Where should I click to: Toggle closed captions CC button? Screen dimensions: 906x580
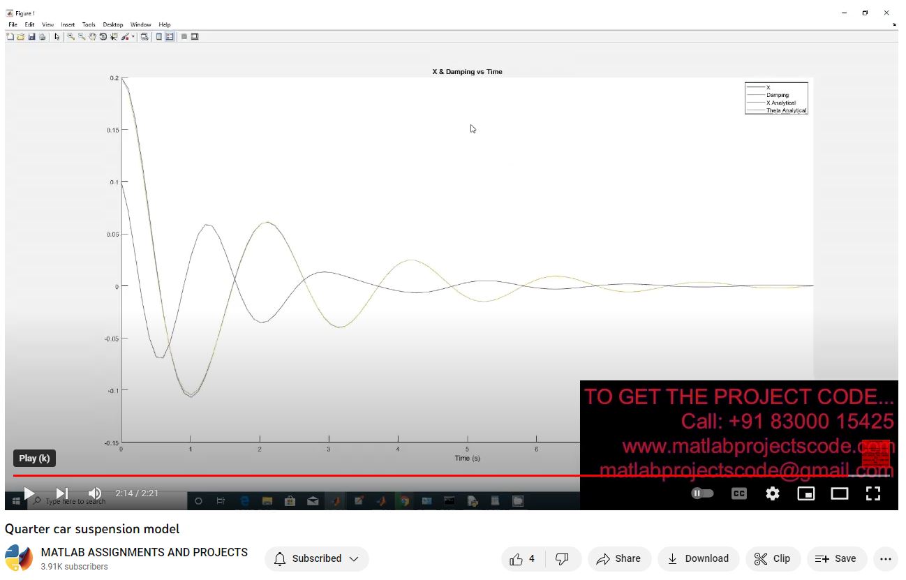(738, 493)
